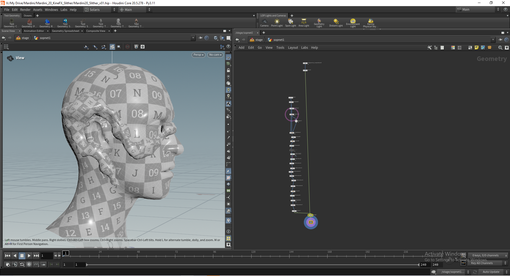Click sopnet1 in the Scene View path
The height and width of the screenshot is (276, 510).
pyautogui.click(x=42, y=38)
